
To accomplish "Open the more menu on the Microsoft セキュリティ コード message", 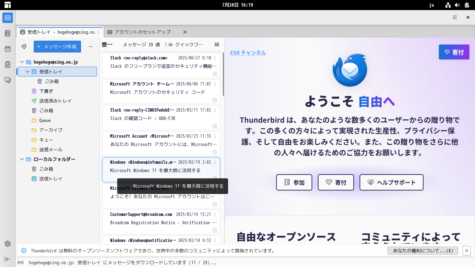I will pos(215,84).
